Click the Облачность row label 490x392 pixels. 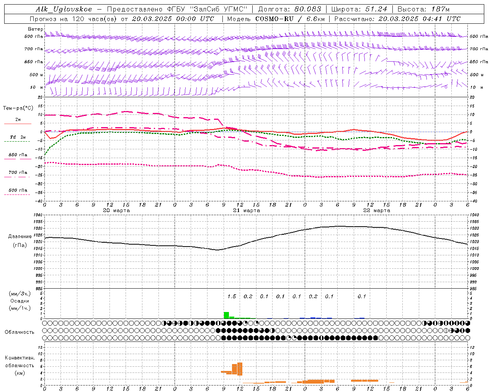(x=20, y=332)
